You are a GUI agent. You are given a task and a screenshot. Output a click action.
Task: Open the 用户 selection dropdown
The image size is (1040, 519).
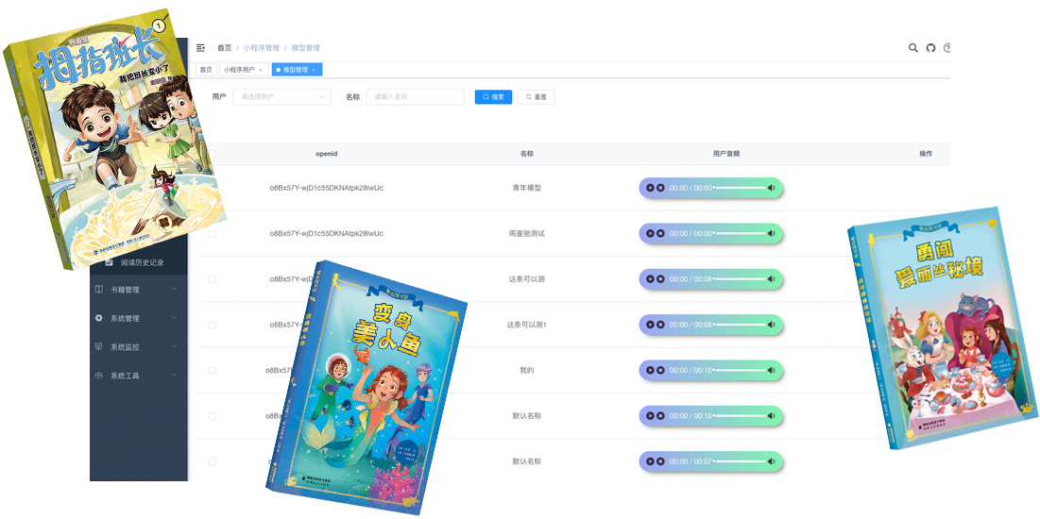[281, 96]
